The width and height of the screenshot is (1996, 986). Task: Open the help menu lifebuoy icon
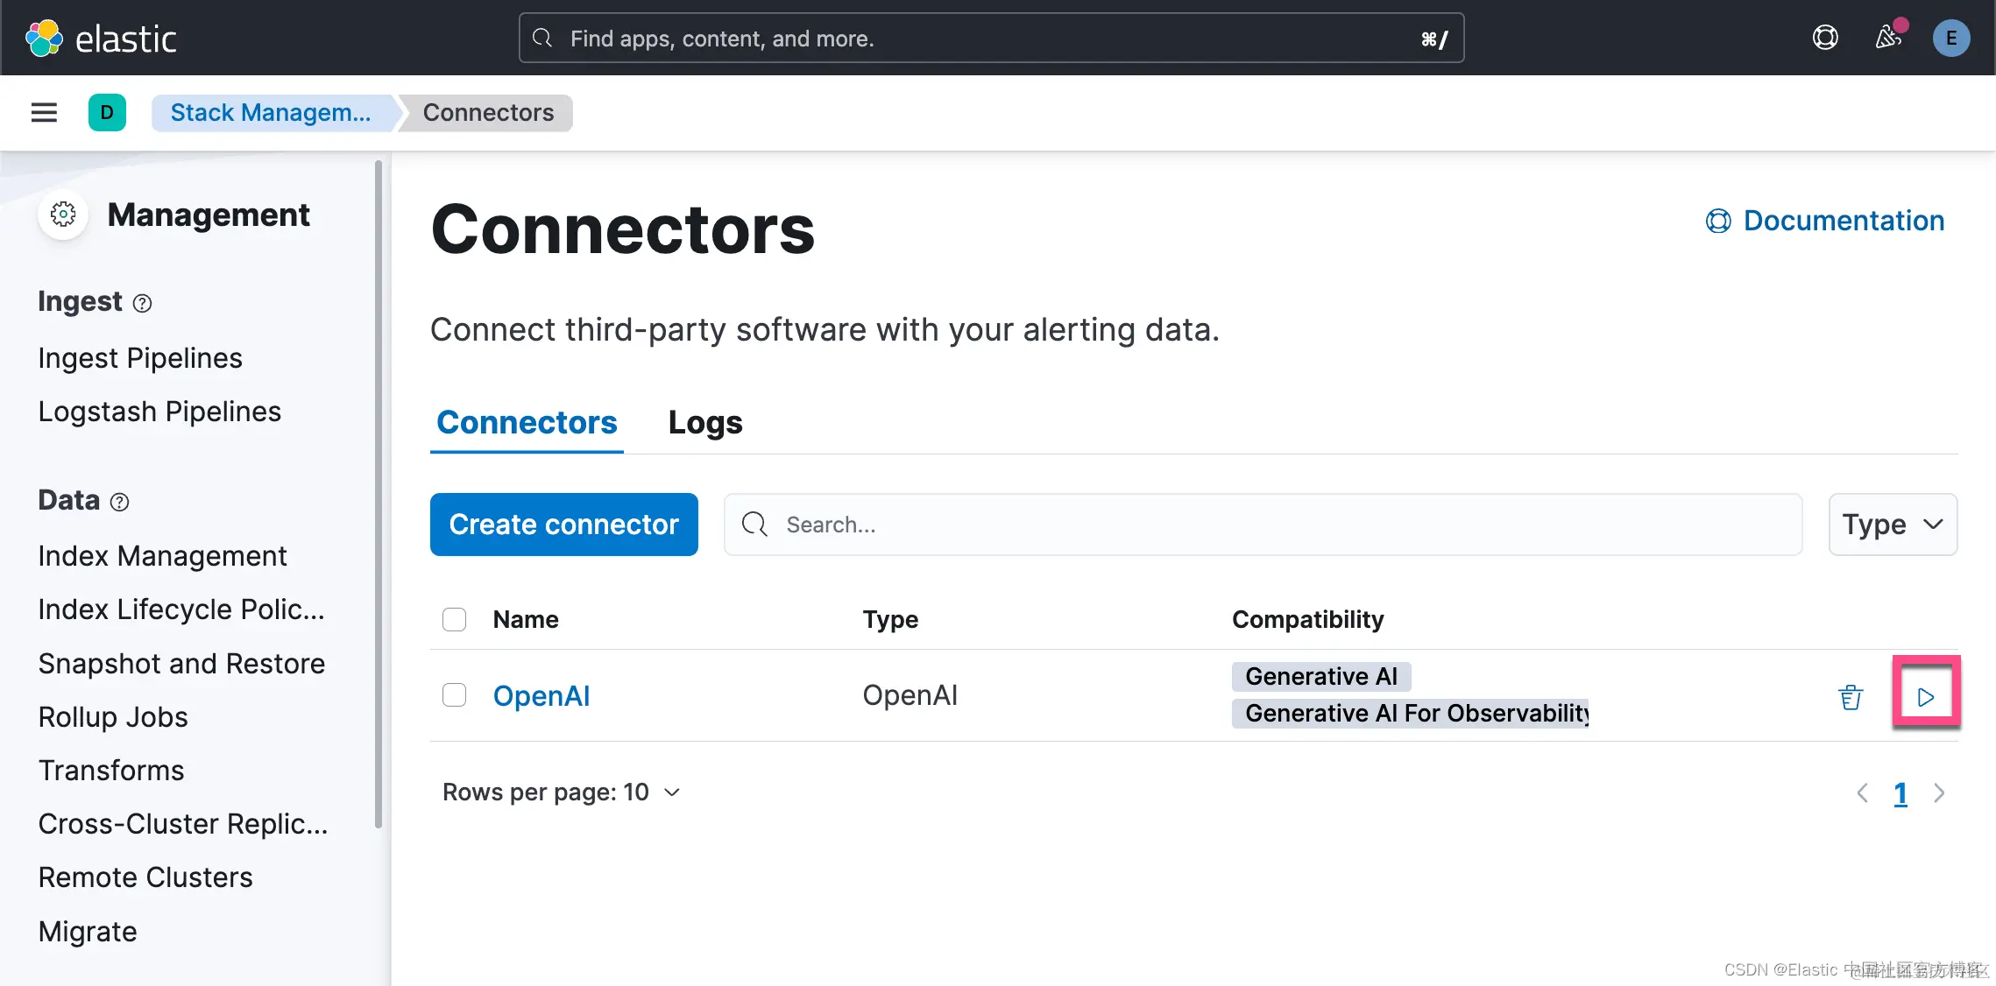(1825, 38)
